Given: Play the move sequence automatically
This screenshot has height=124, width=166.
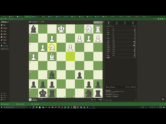Looking at the screenshot, I should coord(133,87).
